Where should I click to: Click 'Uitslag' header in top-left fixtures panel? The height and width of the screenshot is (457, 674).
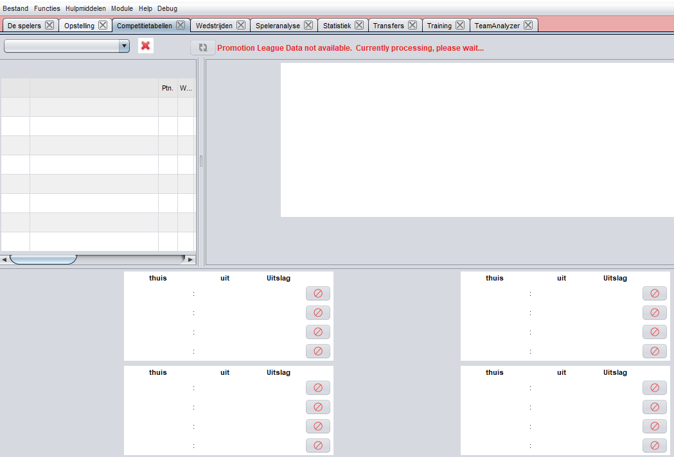point(279,278)
